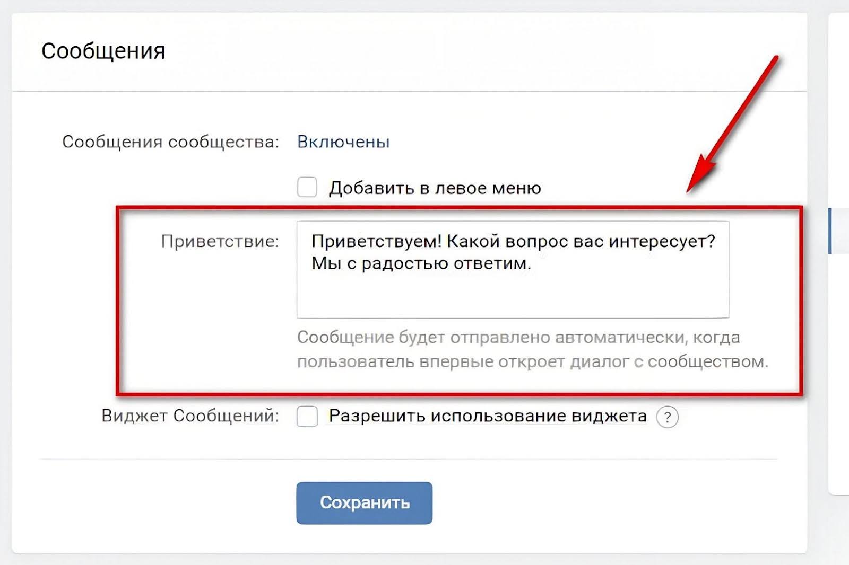849x565 pixels.
Task: Tick the "Разрешить использование виджета" checkbox
Action: (x=307, y=416)
